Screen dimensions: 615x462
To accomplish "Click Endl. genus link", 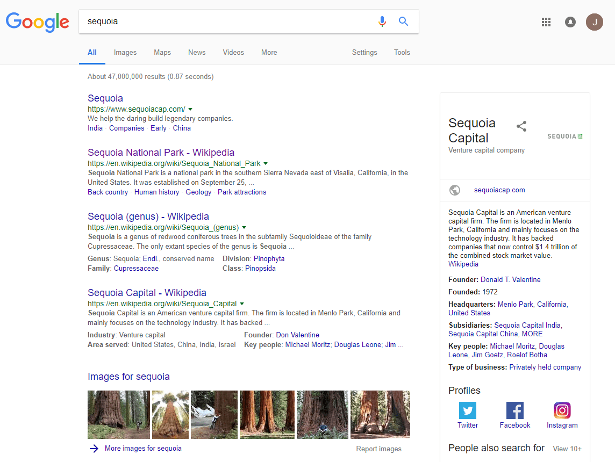I will [150, 258].
